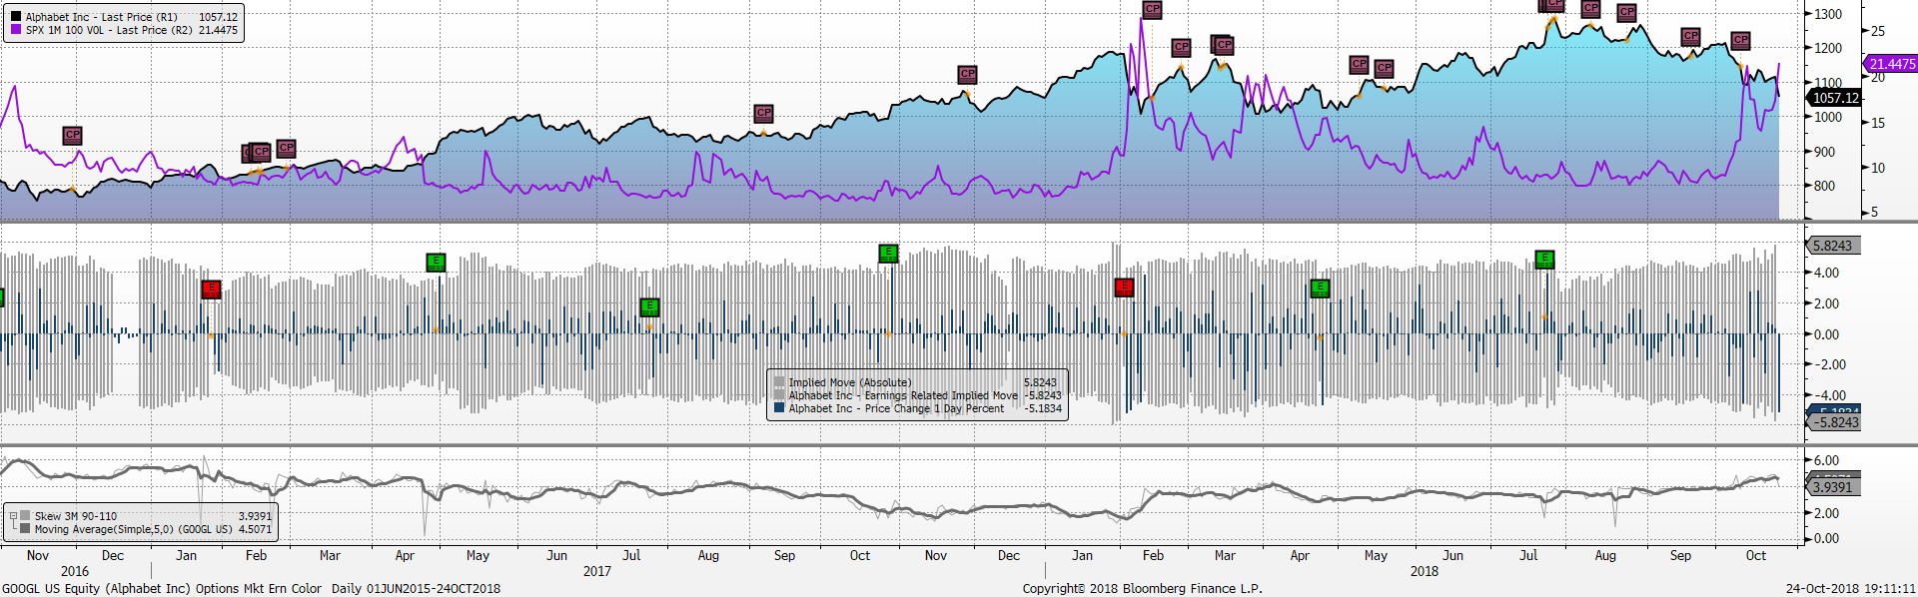Click the 'Copyright 2018 Bloomberg Finance L.P.' footer text
1918x597 pixels.
[x=1142, y=588]
